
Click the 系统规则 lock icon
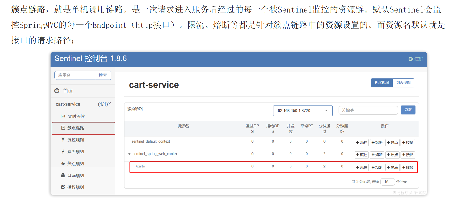pyautogui.click(x=63, y=175)
